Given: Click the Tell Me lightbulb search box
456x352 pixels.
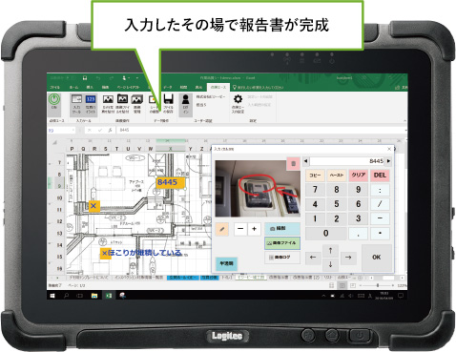Looking at the screenshot, I should click(x=258, y=87).
